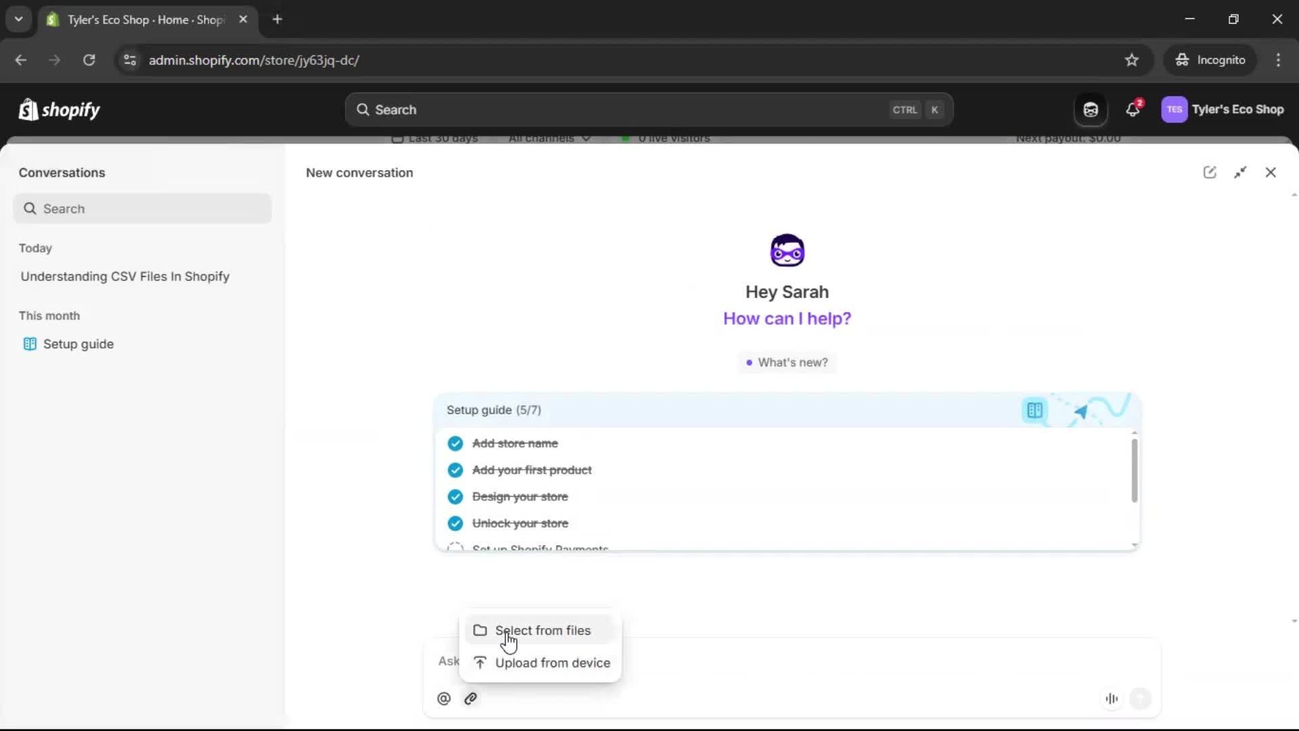Click the Shopify logo in the top left
The image size is (1299, 731).
click(x=59, y=109)
